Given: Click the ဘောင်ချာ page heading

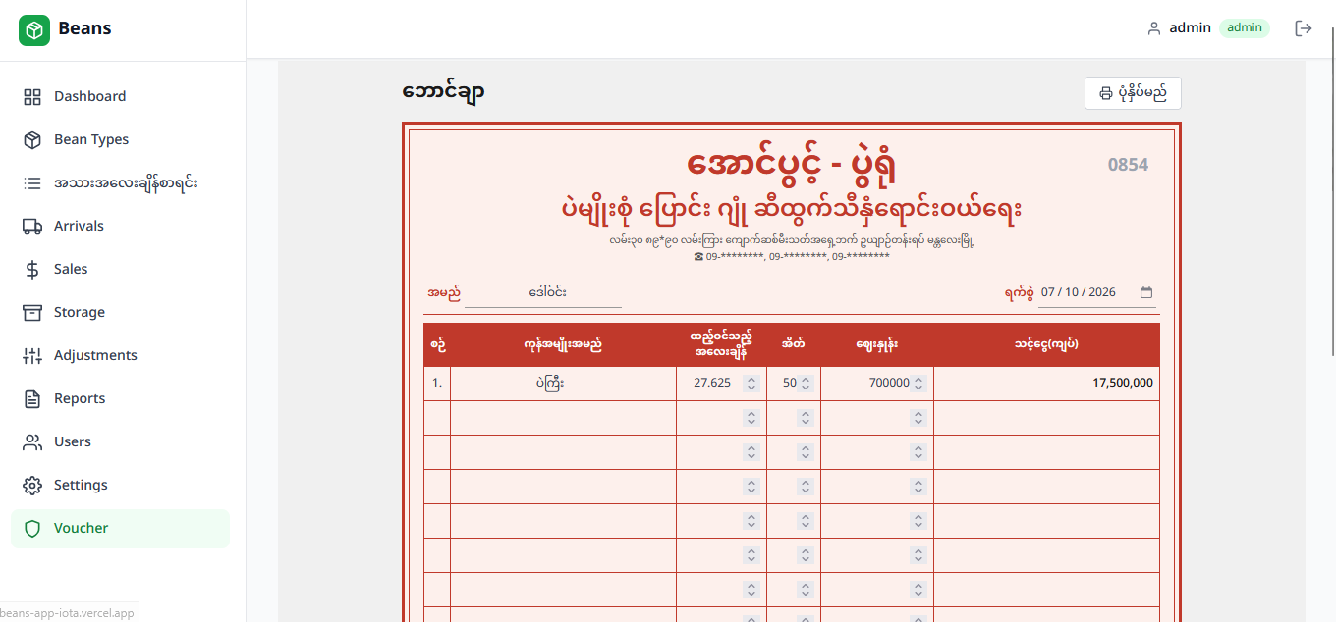Looking at the screenshot, I should pos(443,92).
